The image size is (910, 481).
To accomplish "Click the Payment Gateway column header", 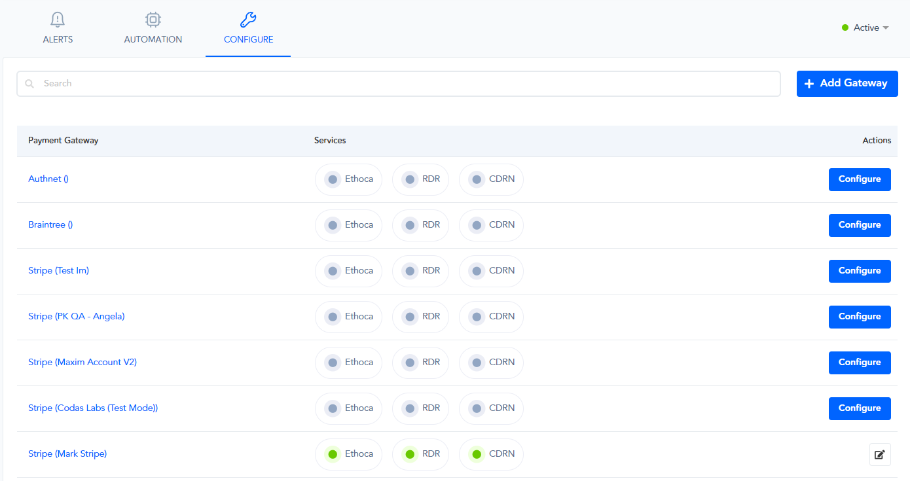I will point(64,141).
